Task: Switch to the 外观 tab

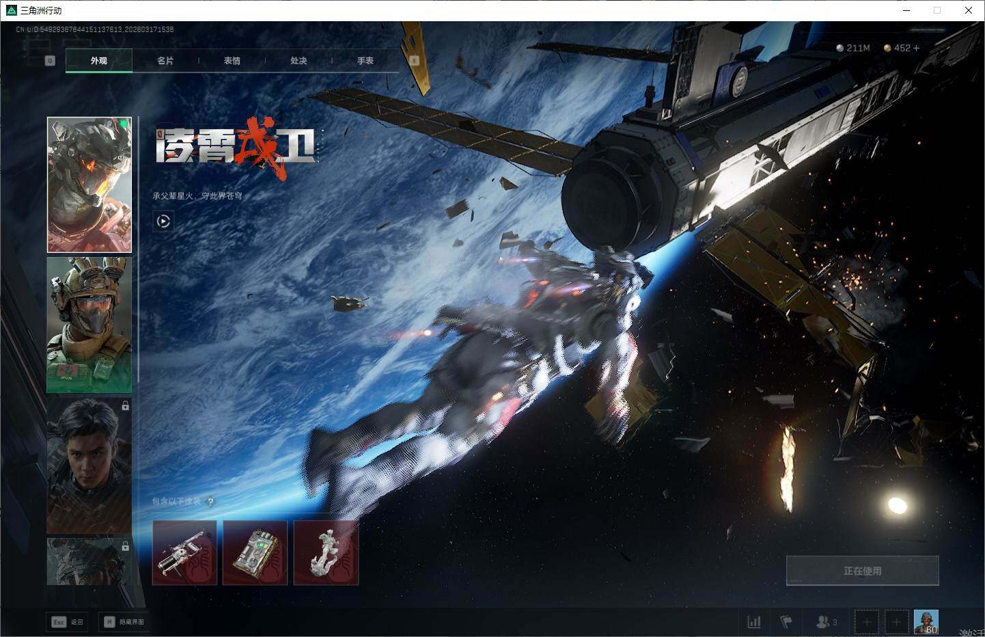Action: click(x=99, y=61)
